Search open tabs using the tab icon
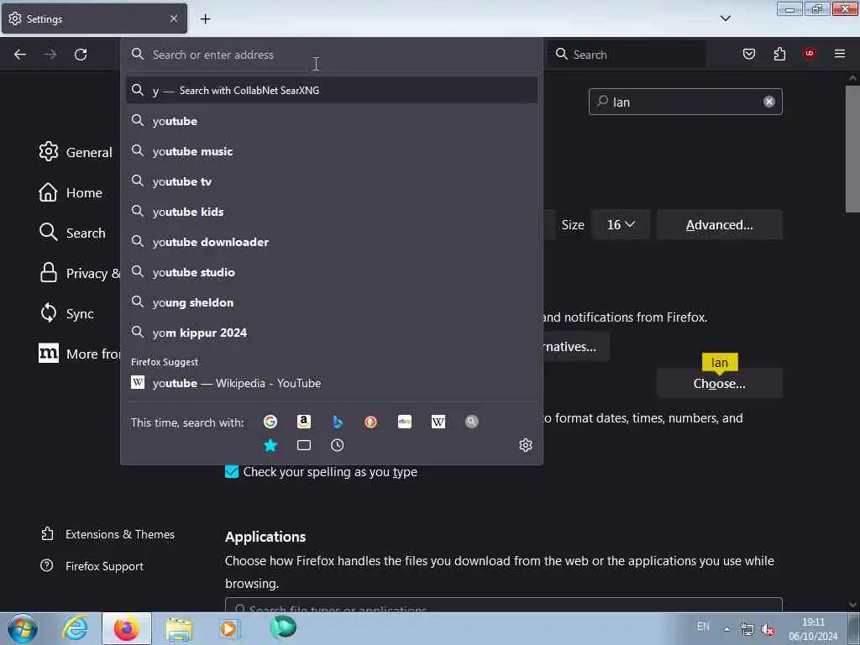 (303, 445)
